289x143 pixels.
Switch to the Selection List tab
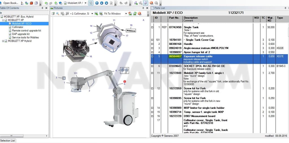[8, 141]
